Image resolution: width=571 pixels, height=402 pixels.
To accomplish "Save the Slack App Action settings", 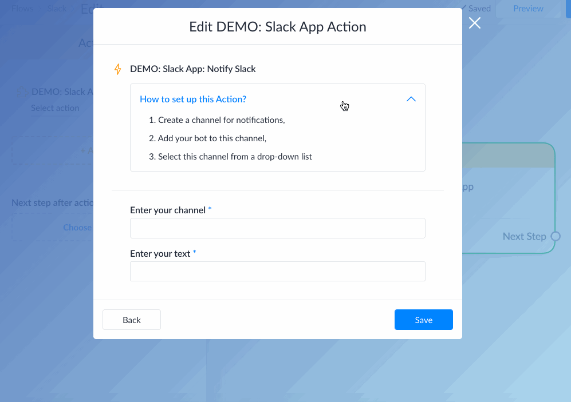I will [424, 320].
